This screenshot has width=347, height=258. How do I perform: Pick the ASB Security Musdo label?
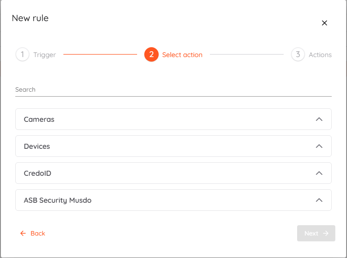(x=58, y=200)
